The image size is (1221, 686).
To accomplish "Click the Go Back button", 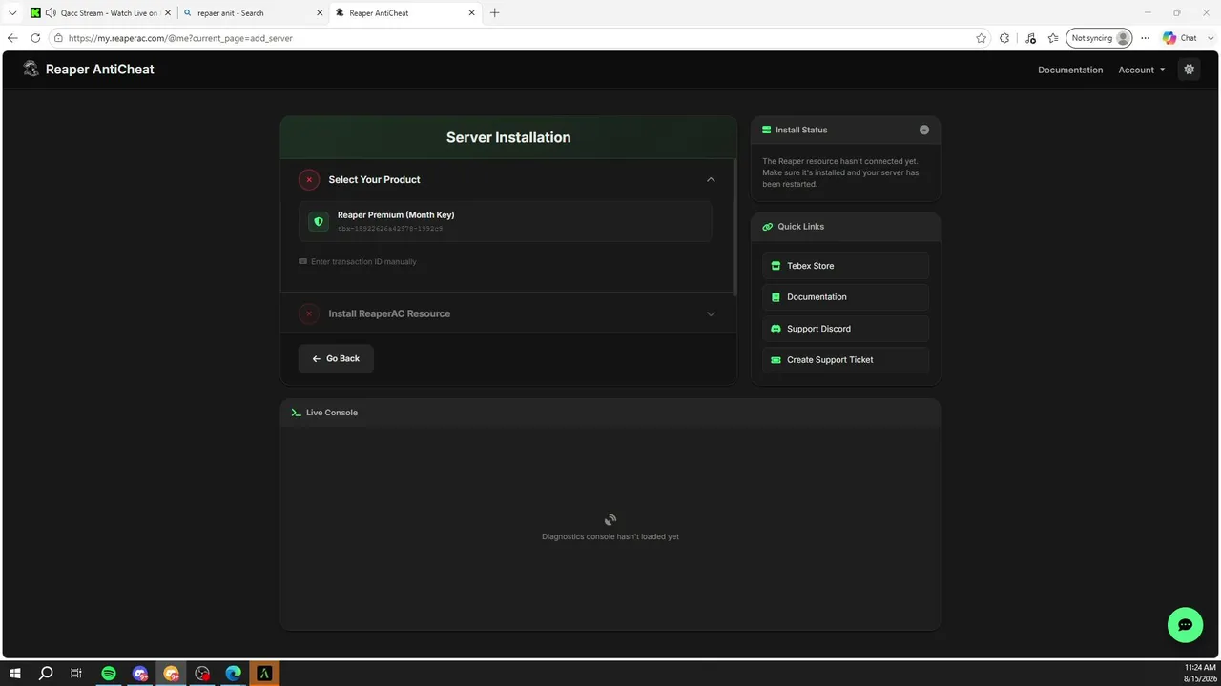I will [336, 359].
